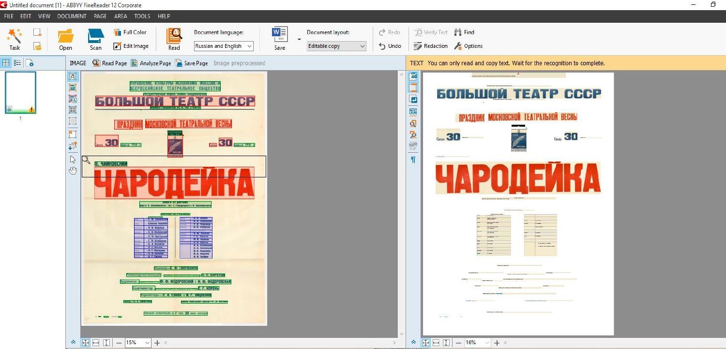Viewport: 726px width, 349px height.
Task: Click the Scan icon in toolbar
Action: coord(96,39)
